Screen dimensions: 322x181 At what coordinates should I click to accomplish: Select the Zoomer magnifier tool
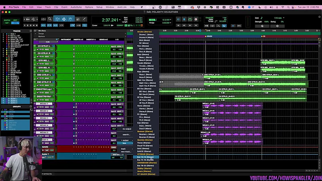click(50, 19)
